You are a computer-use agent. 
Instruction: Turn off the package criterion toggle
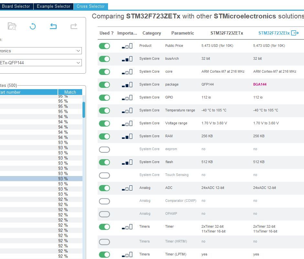104,85
